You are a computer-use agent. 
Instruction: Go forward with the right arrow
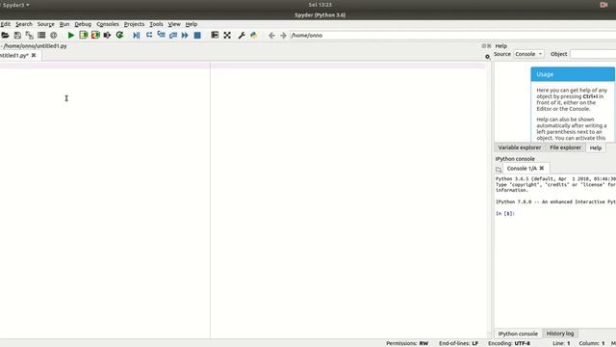(283, 36)
